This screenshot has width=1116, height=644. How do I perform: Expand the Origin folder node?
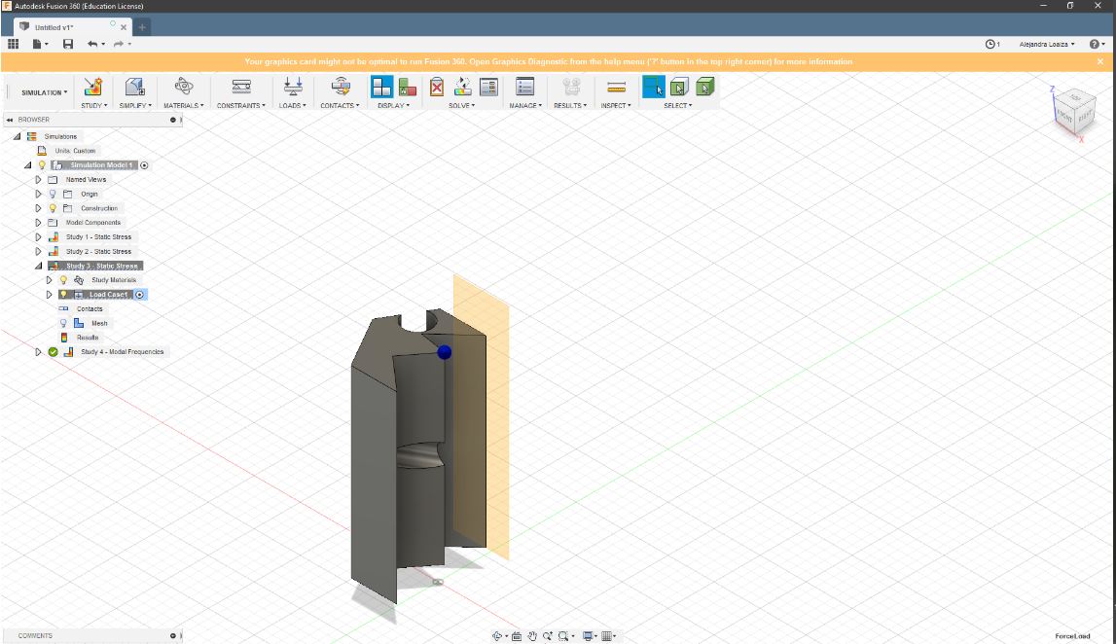coord(39,195)
